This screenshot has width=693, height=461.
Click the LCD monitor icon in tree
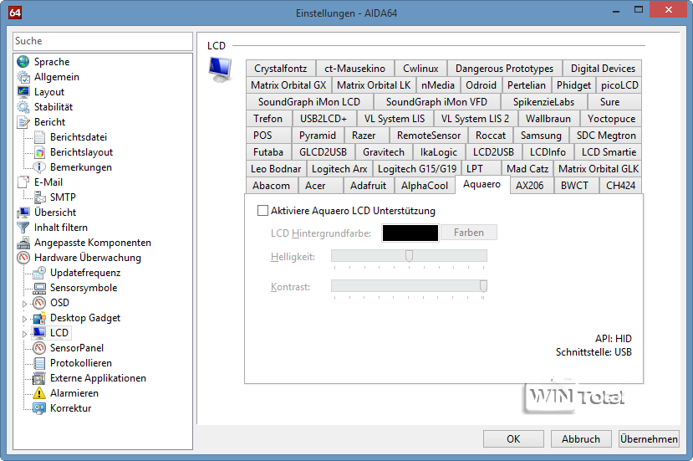(39, 333)
